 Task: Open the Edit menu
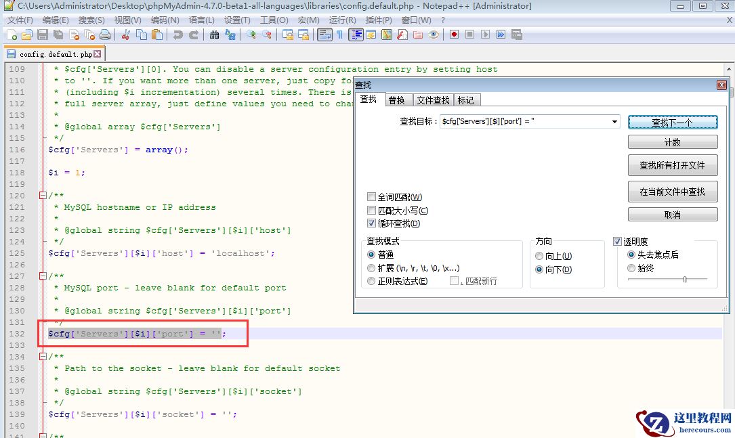(x=56, y=20)
